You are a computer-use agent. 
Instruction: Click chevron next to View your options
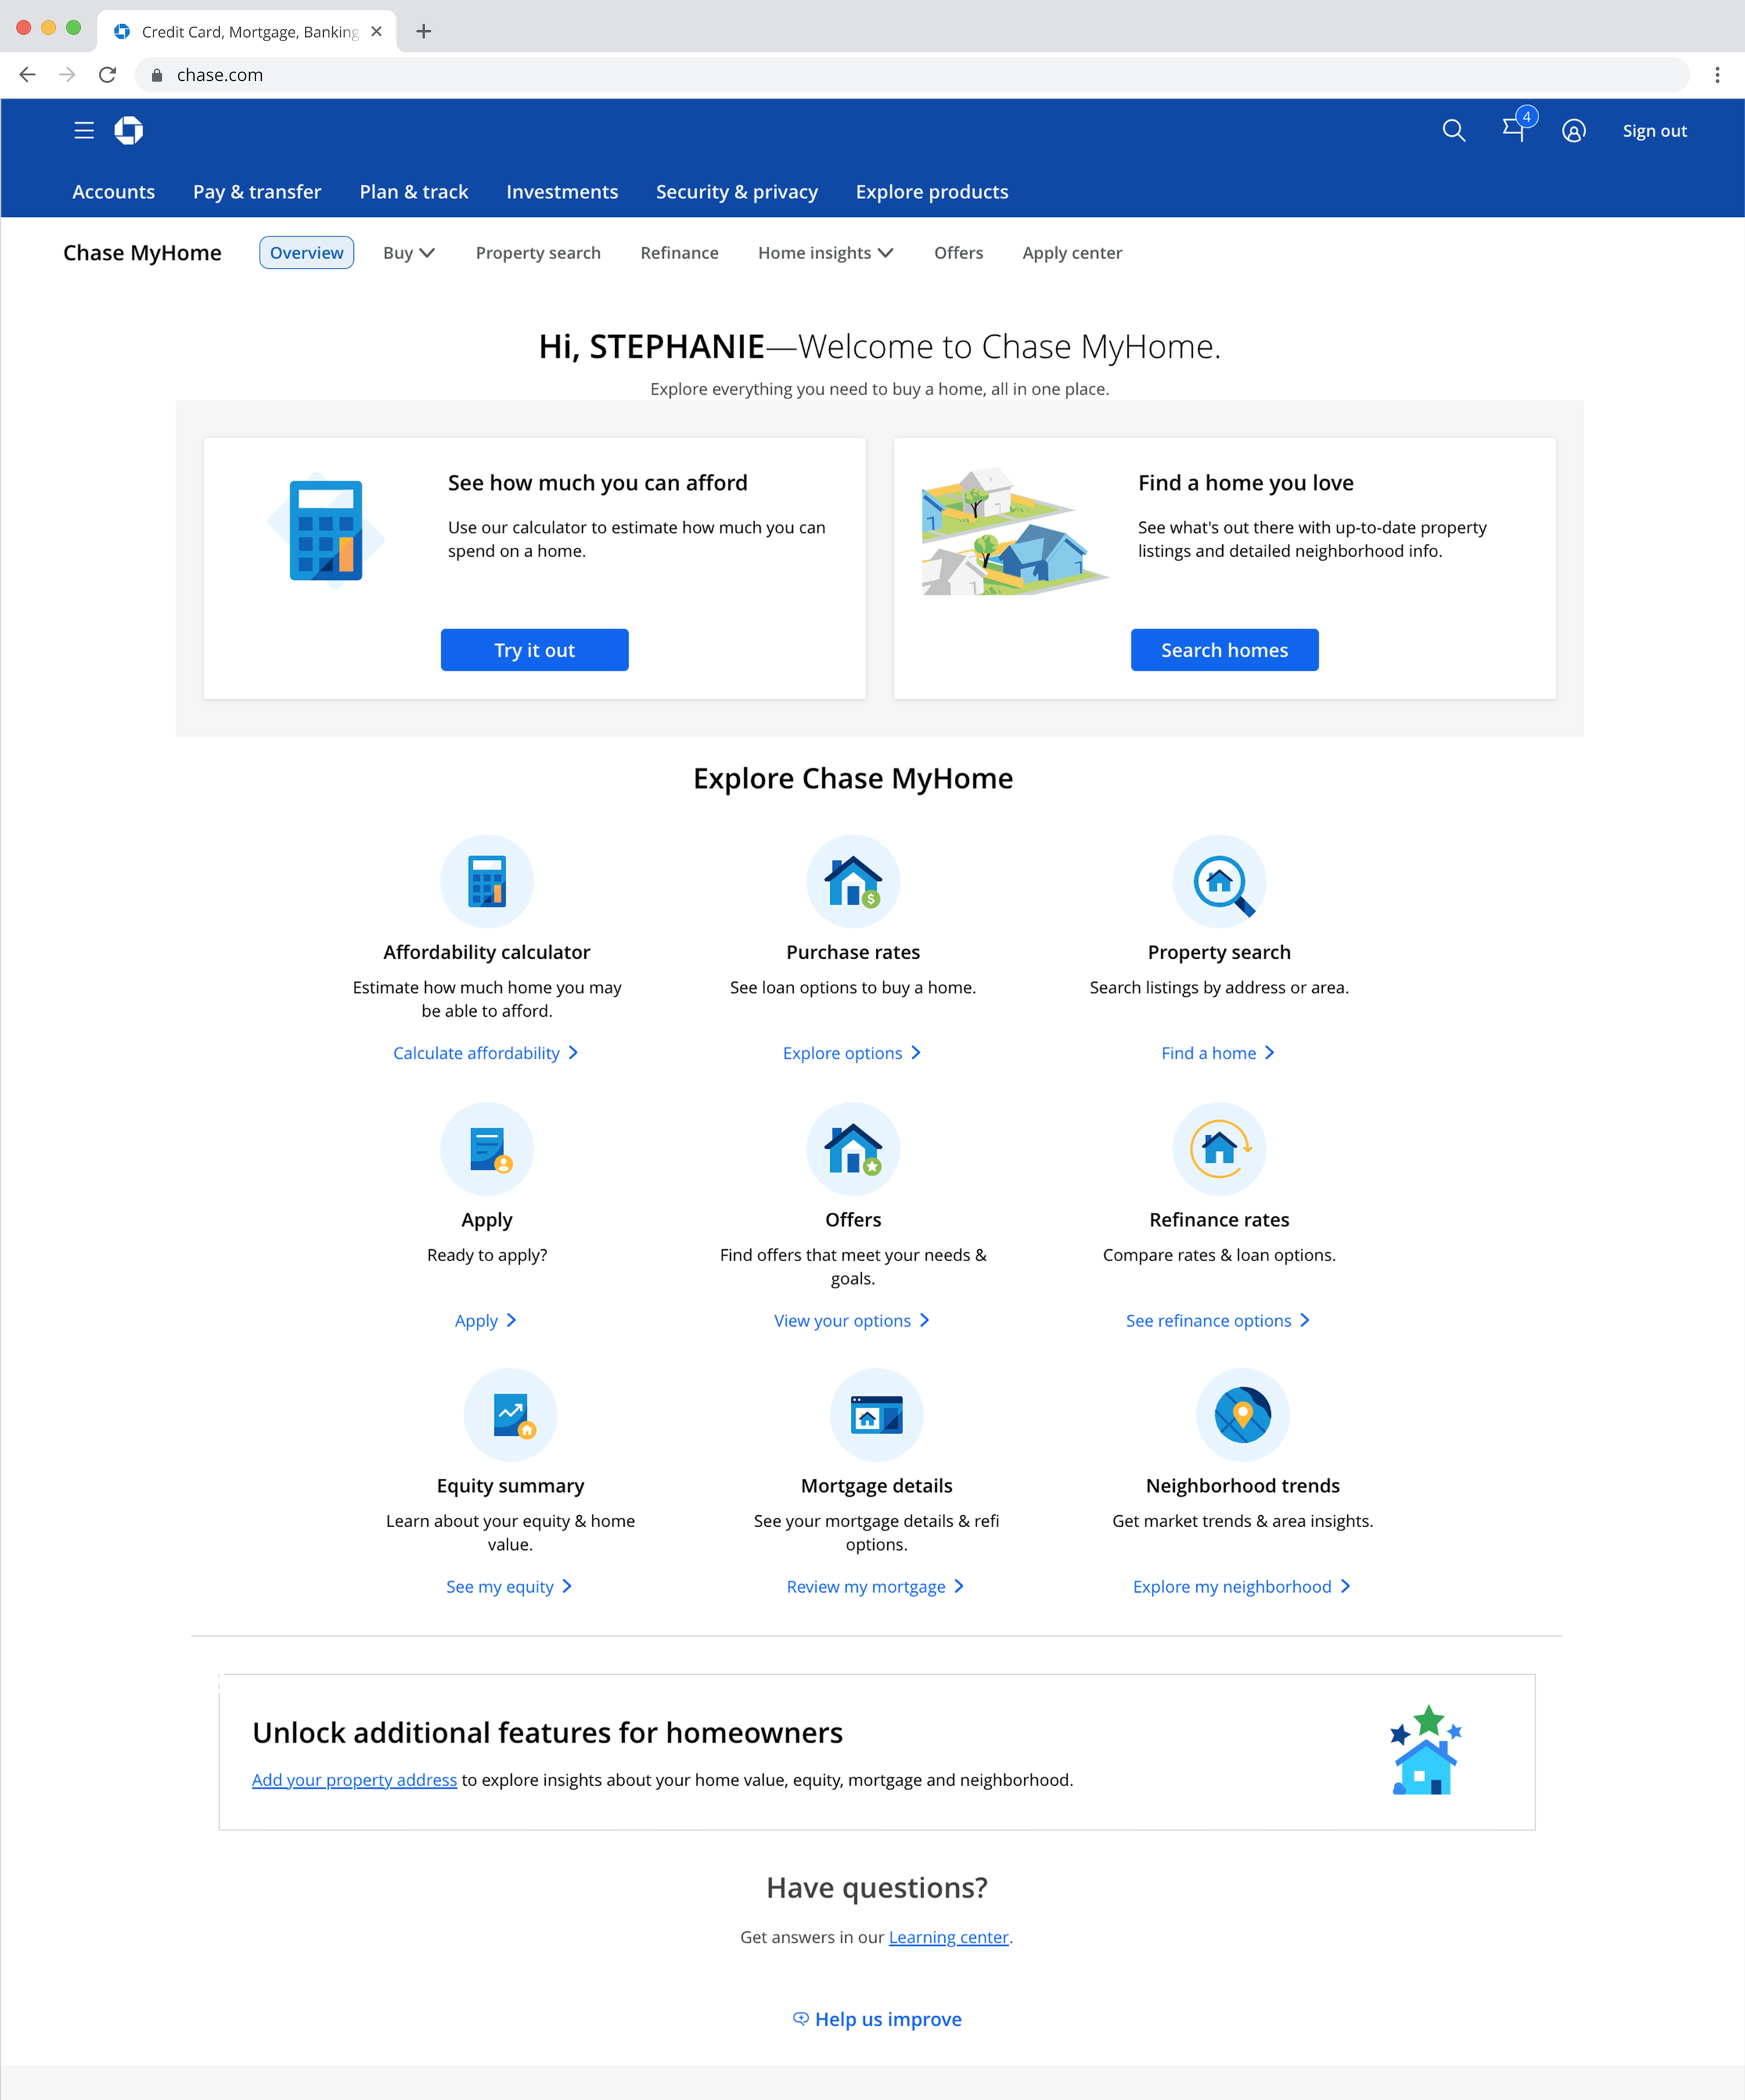pos(925,1321)
